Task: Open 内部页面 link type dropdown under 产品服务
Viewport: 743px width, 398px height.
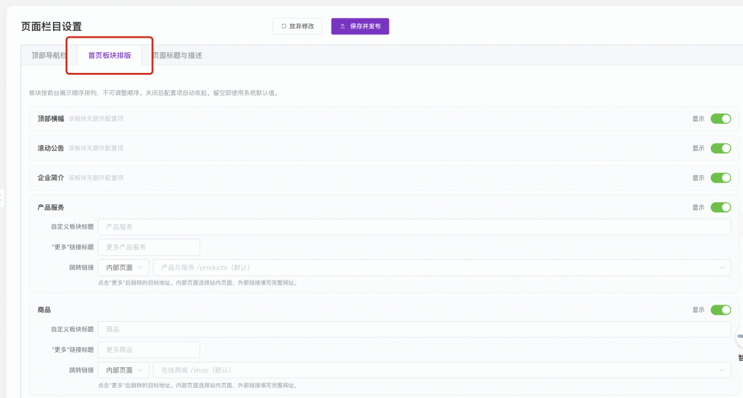Action: pyautogui.click(x=123, y=267)
